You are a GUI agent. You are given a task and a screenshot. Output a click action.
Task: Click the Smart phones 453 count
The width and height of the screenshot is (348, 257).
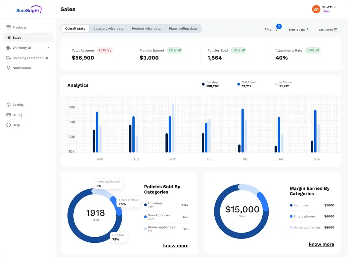pos(186,217)
